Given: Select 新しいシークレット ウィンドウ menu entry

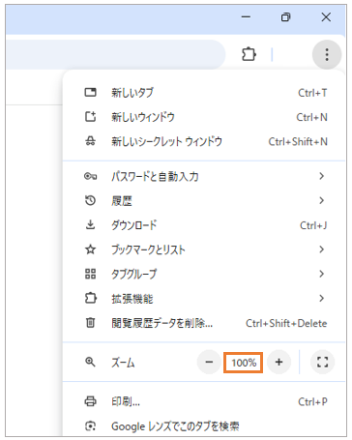Looking at the screenshot, I should [204, 141].
